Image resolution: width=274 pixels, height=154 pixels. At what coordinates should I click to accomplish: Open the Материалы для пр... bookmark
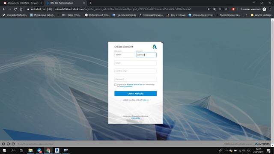point(228,15)
